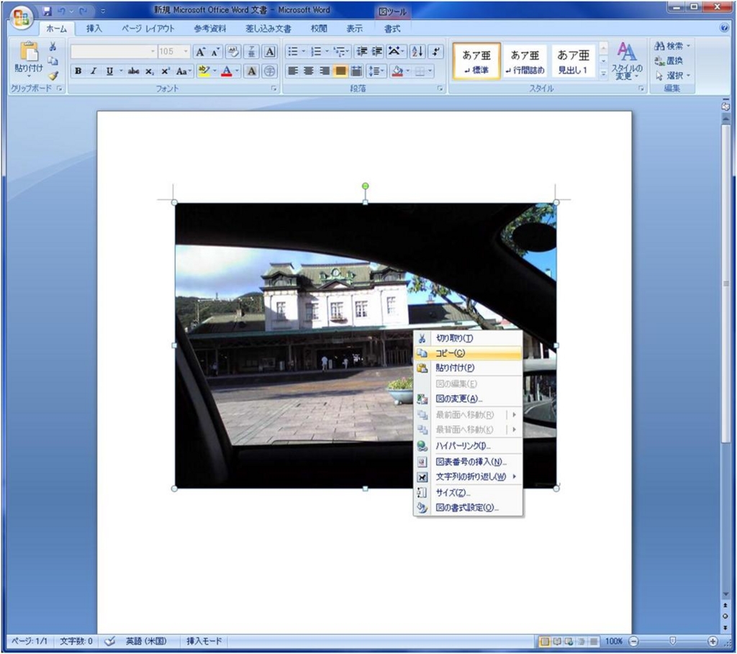Open the font size dropdown
Image resolution: width=737 pixels, height=654 pixels.
click(x=185, y=51)
